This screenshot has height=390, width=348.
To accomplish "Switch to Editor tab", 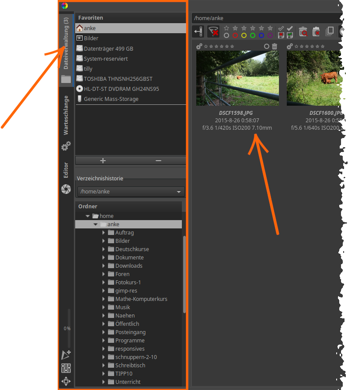I will click(66, 178).
